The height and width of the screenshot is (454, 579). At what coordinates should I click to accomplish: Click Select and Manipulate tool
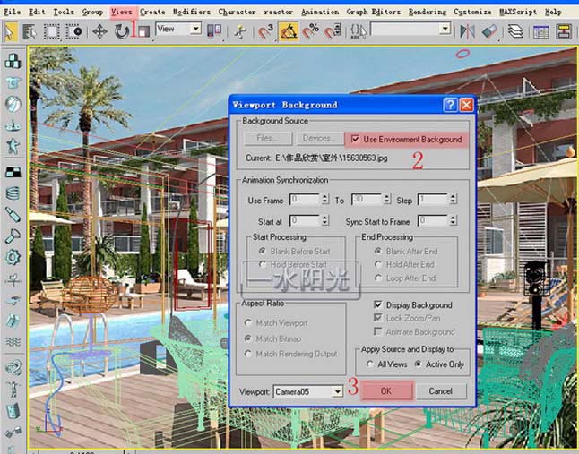pos(241,31)
